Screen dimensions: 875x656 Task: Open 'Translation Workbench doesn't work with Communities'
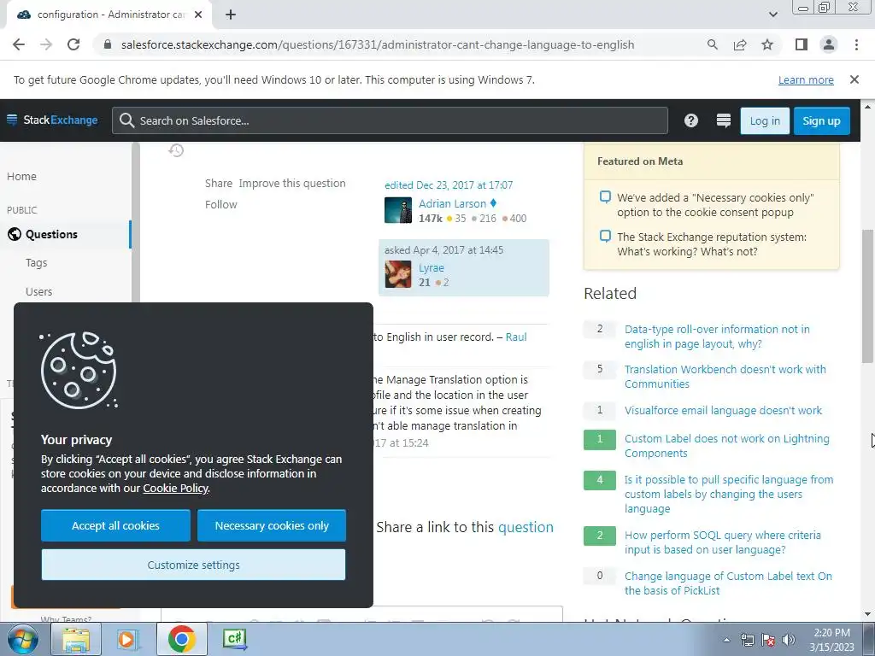[x=725, y=377]
